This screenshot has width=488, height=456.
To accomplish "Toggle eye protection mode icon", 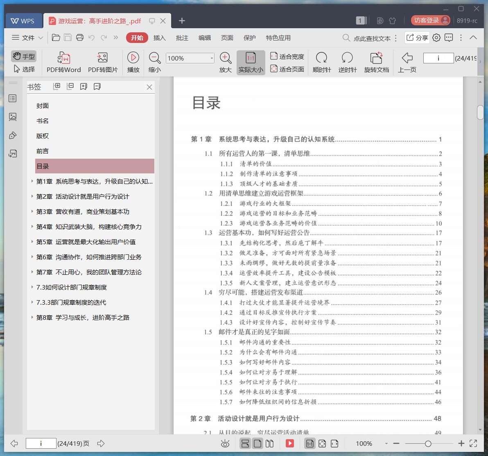I will point(225,444).
